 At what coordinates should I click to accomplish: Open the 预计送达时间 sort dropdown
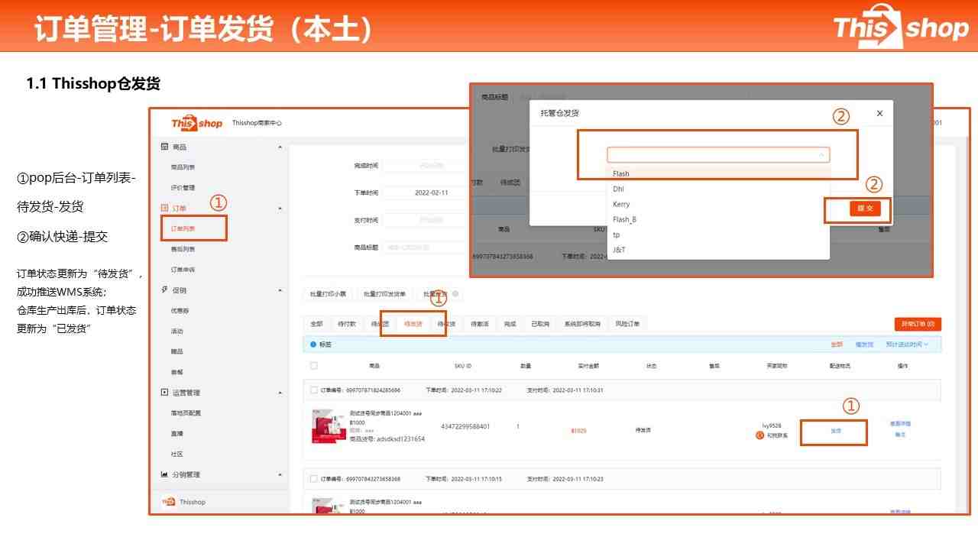pyautogui.click(x=907, y=345)
